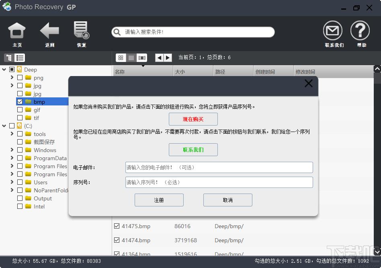The height and width of the screenshot is (268, 381).
Task: Sort by 名称 column header
Action: (x=143, y=72)
